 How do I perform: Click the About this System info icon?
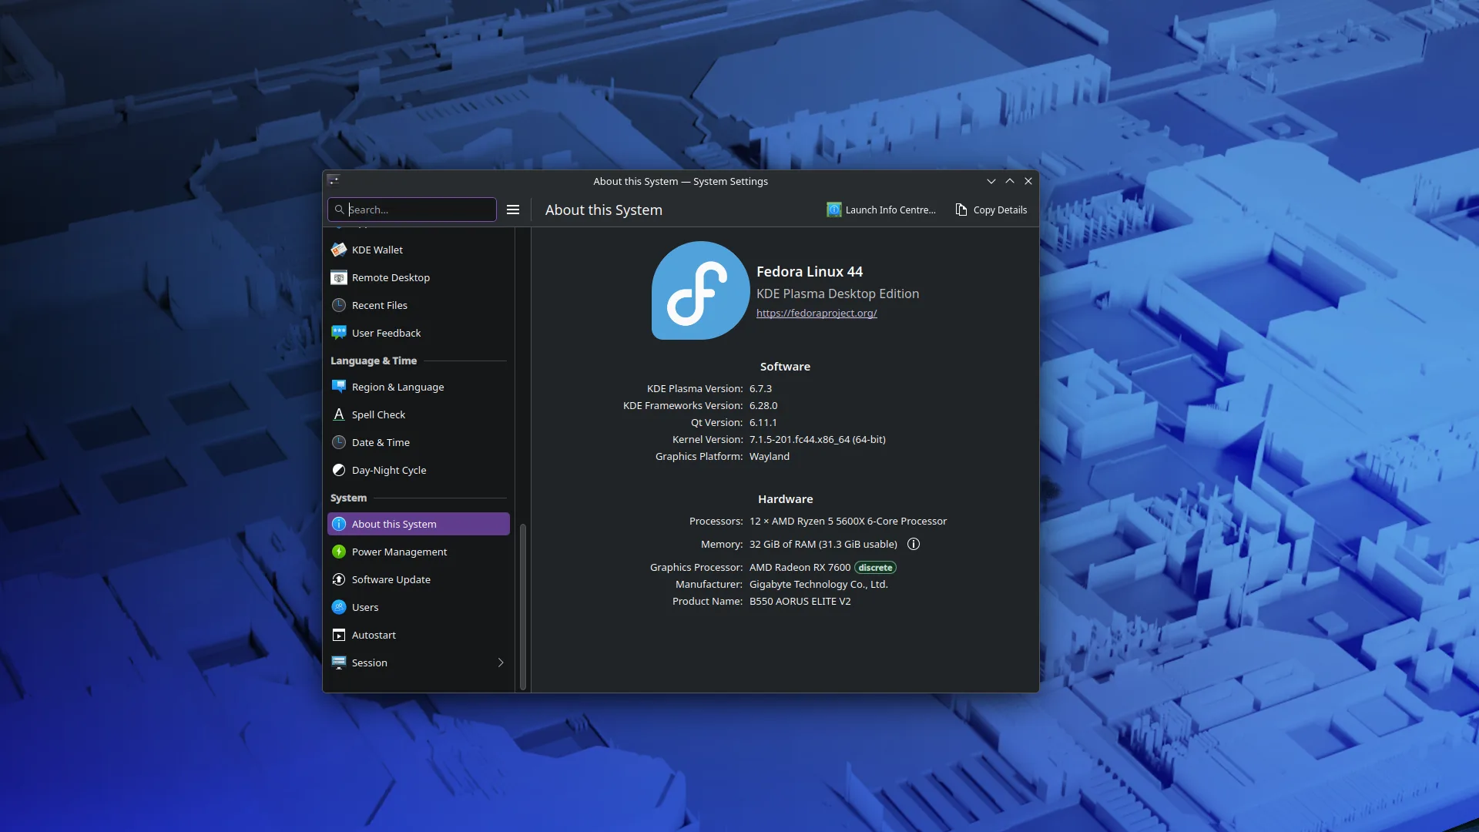pos(338,524)
